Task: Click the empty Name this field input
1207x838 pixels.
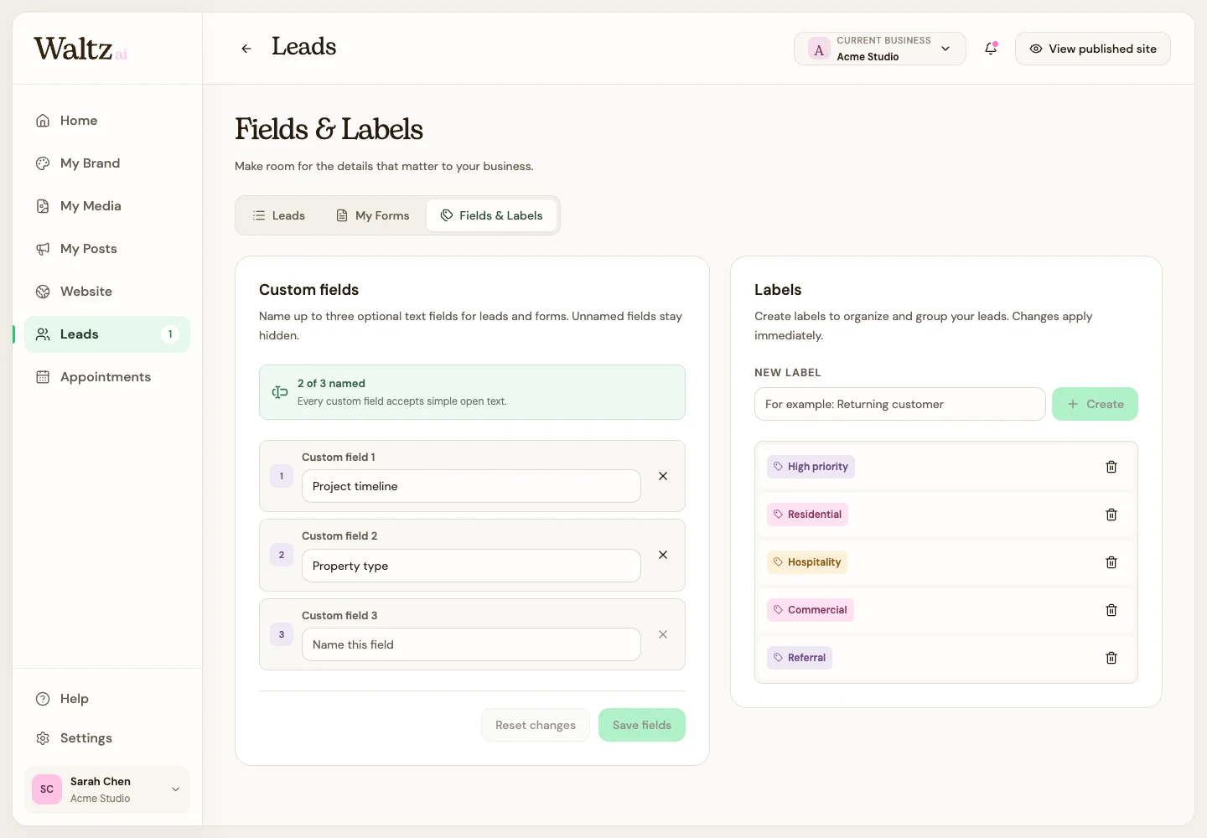Action: (x=471, y=644)
